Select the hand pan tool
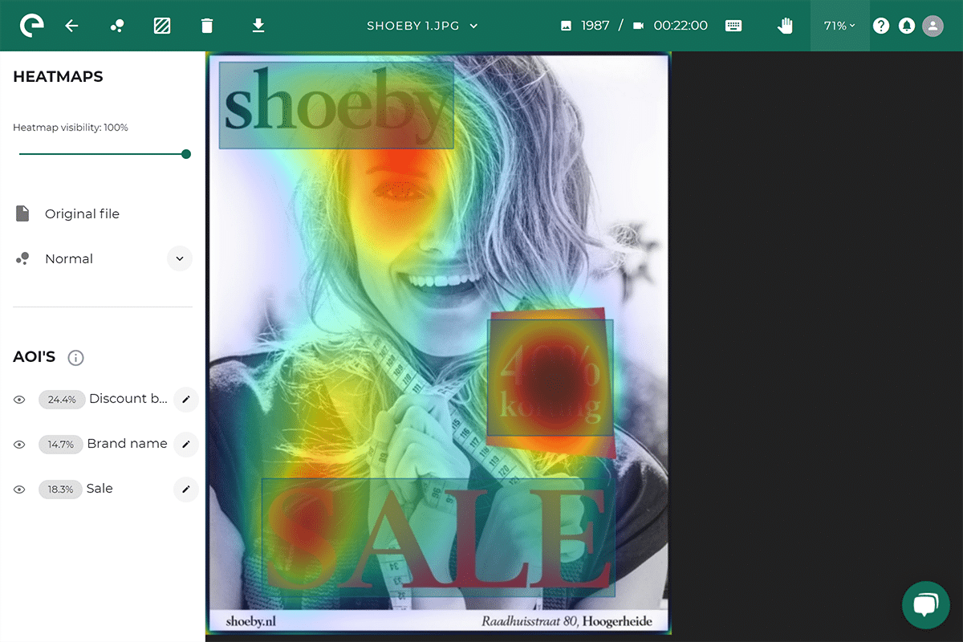The height and width of the screenshot is (642, 963). tap(785, 26)
